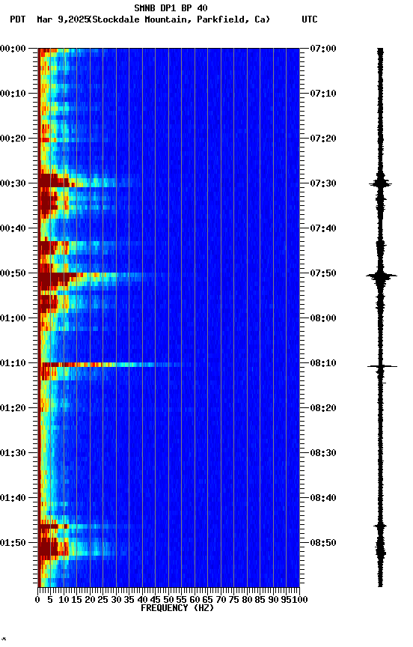Click the '07:40' UTC time label
The image size is (413, 647).
click(x=322, y=228)
